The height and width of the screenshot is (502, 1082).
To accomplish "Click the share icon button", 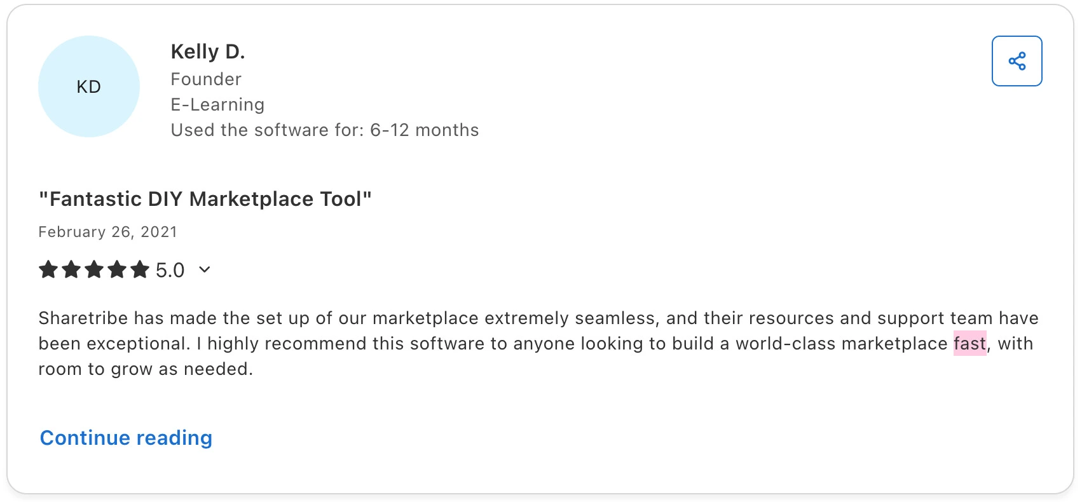I will (1017, 61).
